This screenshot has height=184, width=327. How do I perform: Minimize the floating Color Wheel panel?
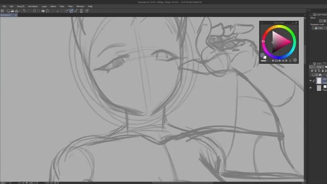[293, 22]
